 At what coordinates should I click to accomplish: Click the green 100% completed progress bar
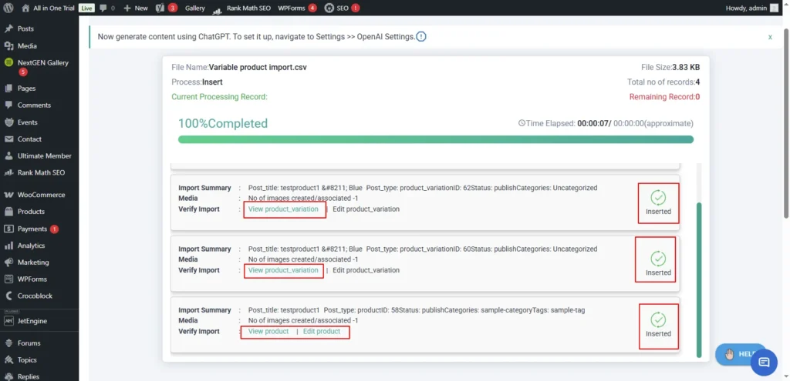pos(435,139)
